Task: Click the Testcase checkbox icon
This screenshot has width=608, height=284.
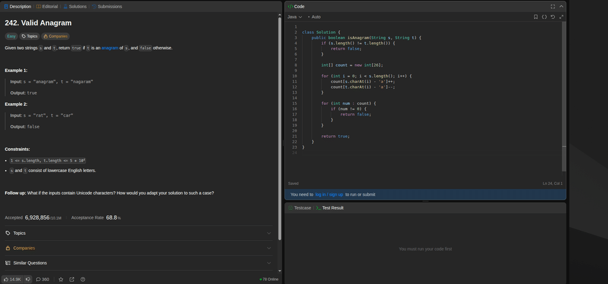Action: point(290,208)
